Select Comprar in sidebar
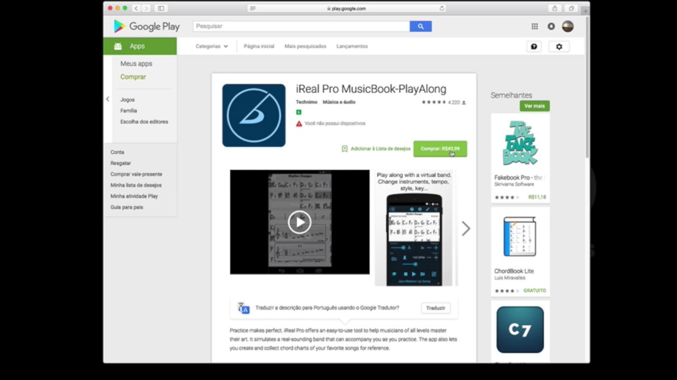Viewport: 677px width, 380px height. [133, 77]
